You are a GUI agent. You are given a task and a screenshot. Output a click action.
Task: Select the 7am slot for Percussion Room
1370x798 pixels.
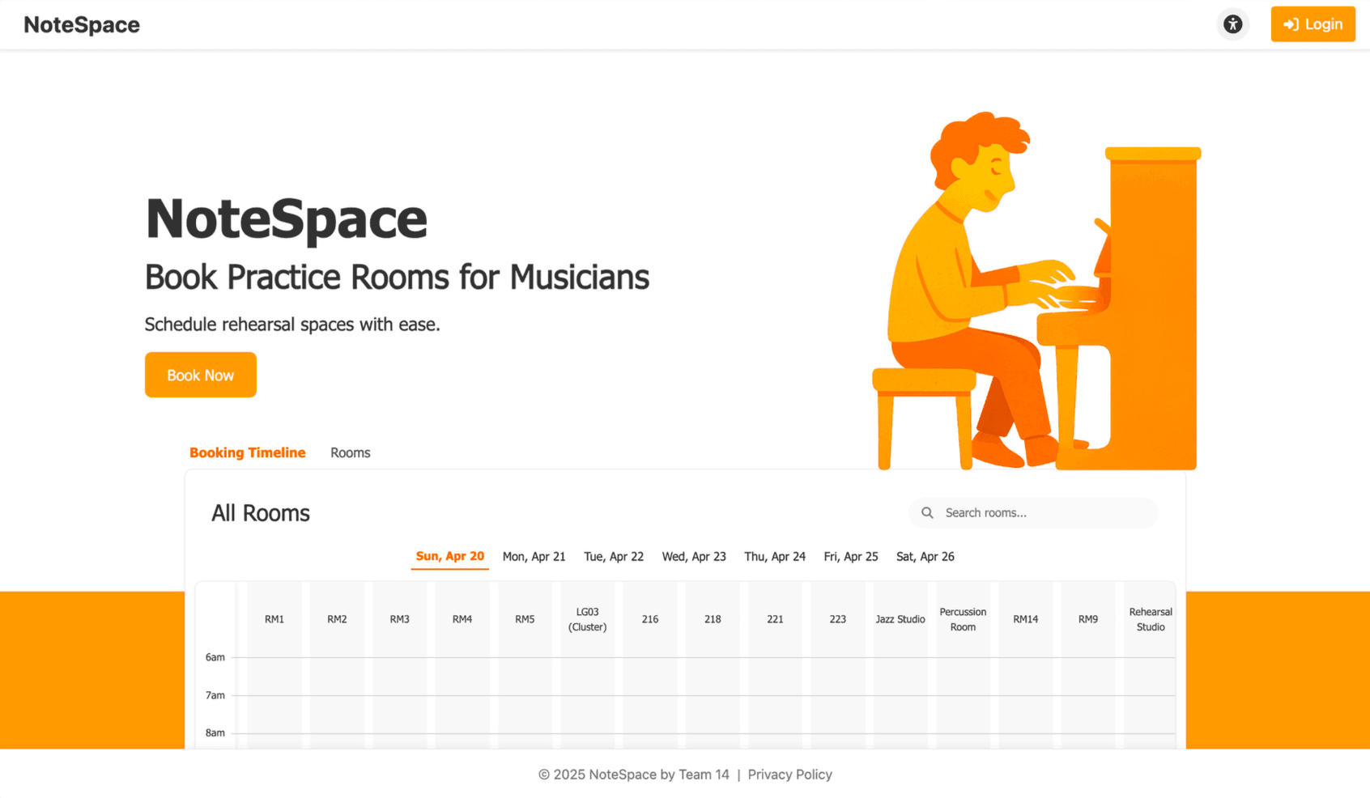[963, 715]
